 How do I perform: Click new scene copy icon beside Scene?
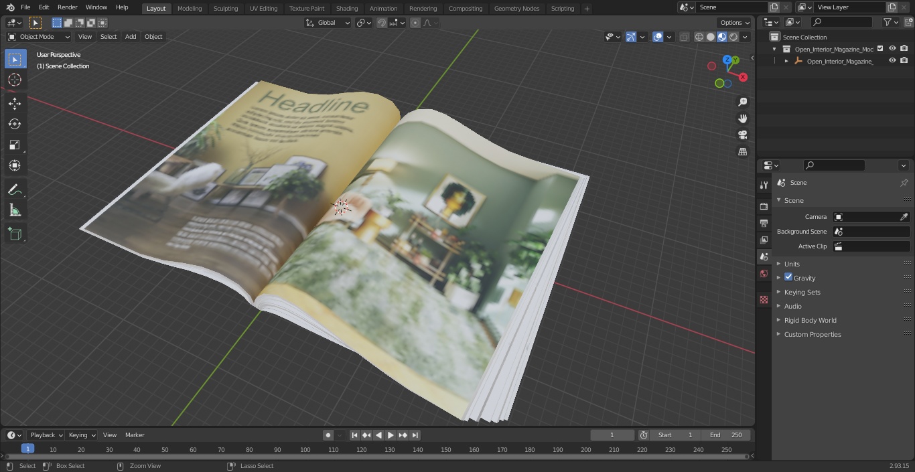click(774, 7)
